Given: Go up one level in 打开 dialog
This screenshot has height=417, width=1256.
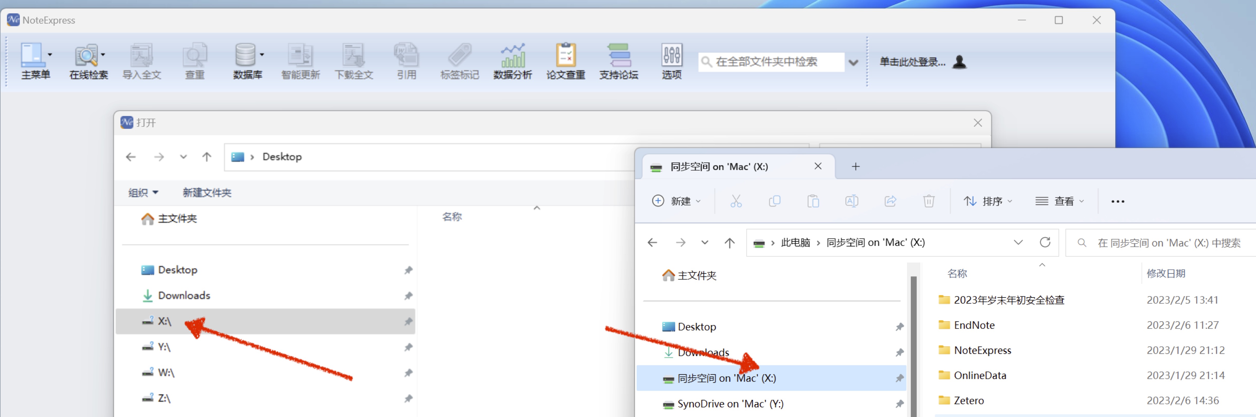Looking at the screenshot, I should [x=207, y=157].
